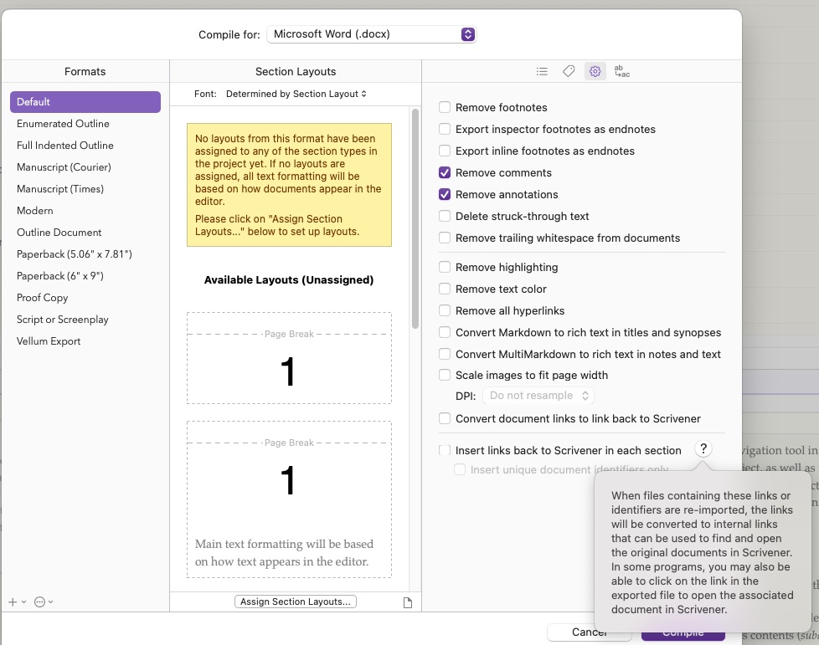Click the question mark help button
The height and width of the screenshot is (645, 819).
click(x=703, y=449)
